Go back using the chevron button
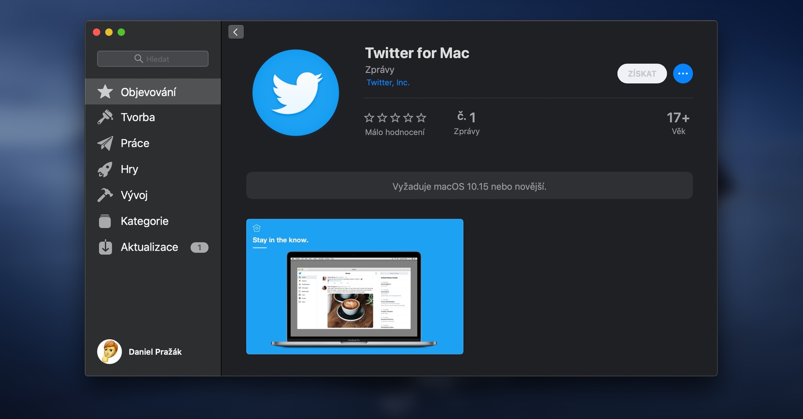 236,32
